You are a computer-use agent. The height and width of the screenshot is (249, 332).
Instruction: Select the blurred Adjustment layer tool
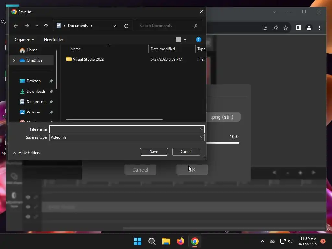click(14, 200)
